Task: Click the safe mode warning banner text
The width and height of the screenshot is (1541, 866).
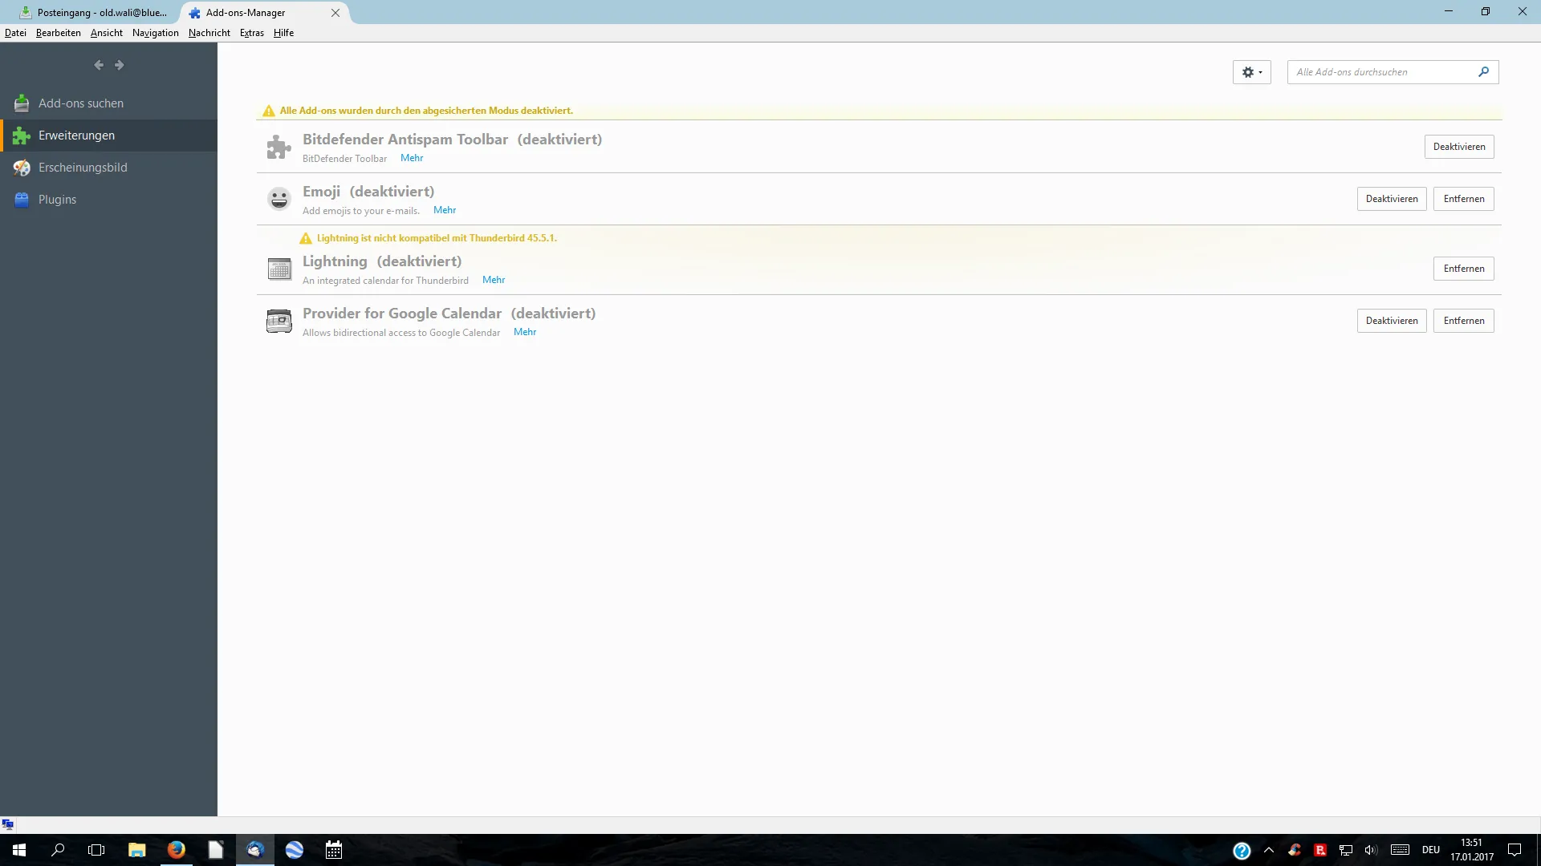Action: point(426,111)
